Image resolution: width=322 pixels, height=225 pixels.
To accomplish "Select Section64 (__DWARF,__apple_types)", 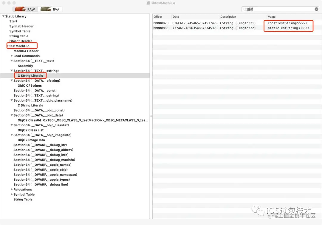I will (x=42, y=180).
